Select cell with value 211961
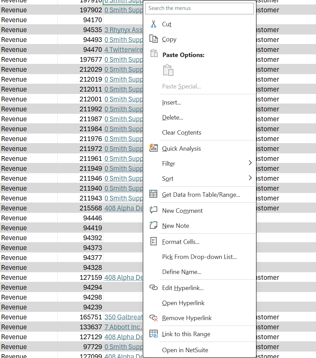The width and height of the screenshot is (316, 358). [x=80, y=159]
